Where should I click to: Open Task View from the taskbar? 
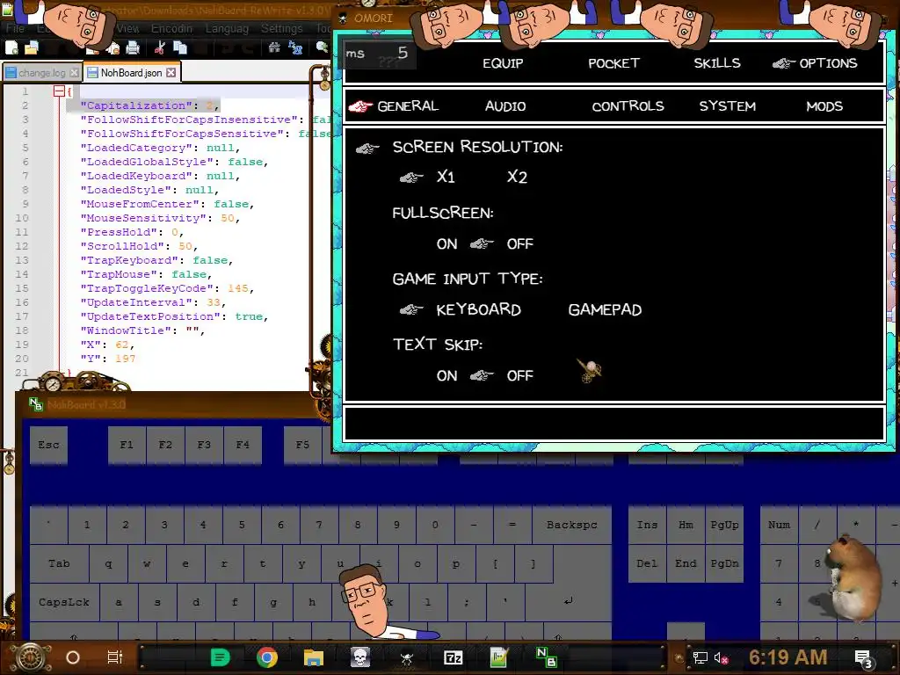(115, 657)
